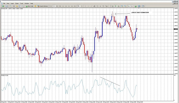Screen dimensions: 179x103
Task: Set timeframe to W1
Action: tap(72, 6)
